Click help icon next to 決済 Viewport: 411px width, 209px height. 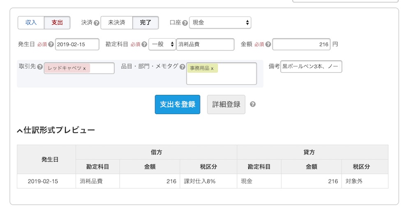[x=97, y=23]
